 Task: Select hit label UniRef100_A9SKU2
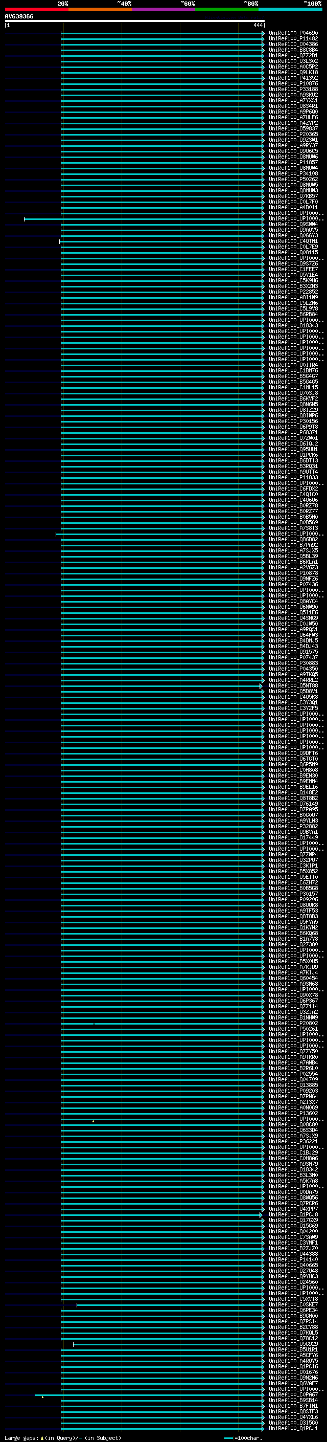tap(293, 95)
